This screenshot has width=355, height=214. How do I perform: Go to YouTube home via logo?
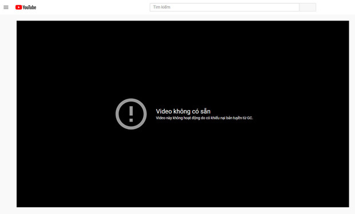(x=26, y=7)
